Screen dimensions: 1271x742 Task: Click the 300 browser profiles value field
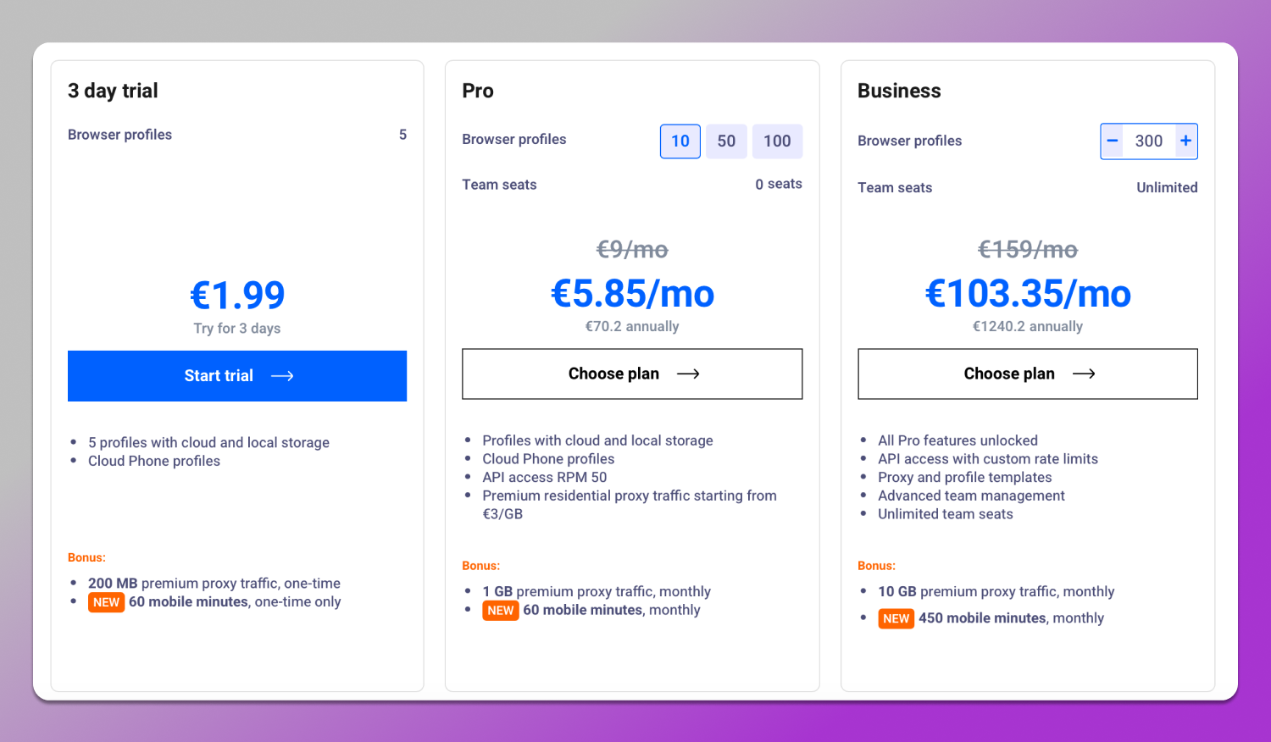point(1149,141)
